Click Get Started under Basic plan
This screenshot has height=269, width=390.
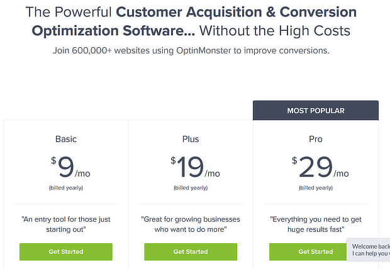[66, 251]
